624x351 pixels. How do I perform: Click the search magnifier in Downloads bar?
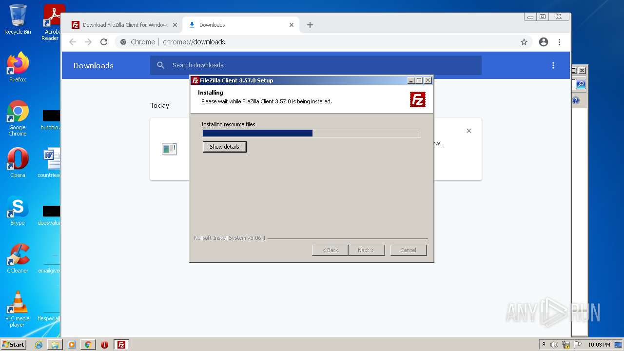[161, 65]
